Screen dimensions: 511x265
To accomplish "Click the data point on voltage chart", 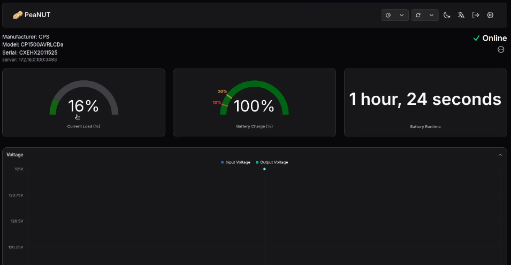I will 264,169.
